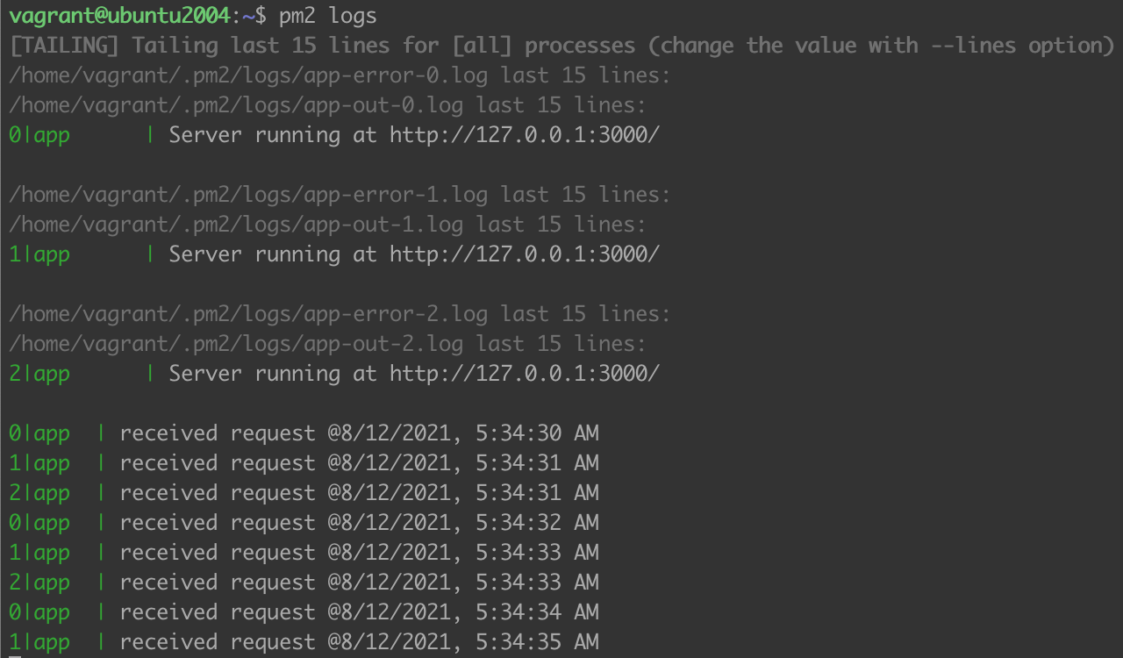Viewport: 1123px width, 658px height.
Task: Select the last request entry at 5:34:35 AM
Action: pyautogui.click(x=359, y=642)
